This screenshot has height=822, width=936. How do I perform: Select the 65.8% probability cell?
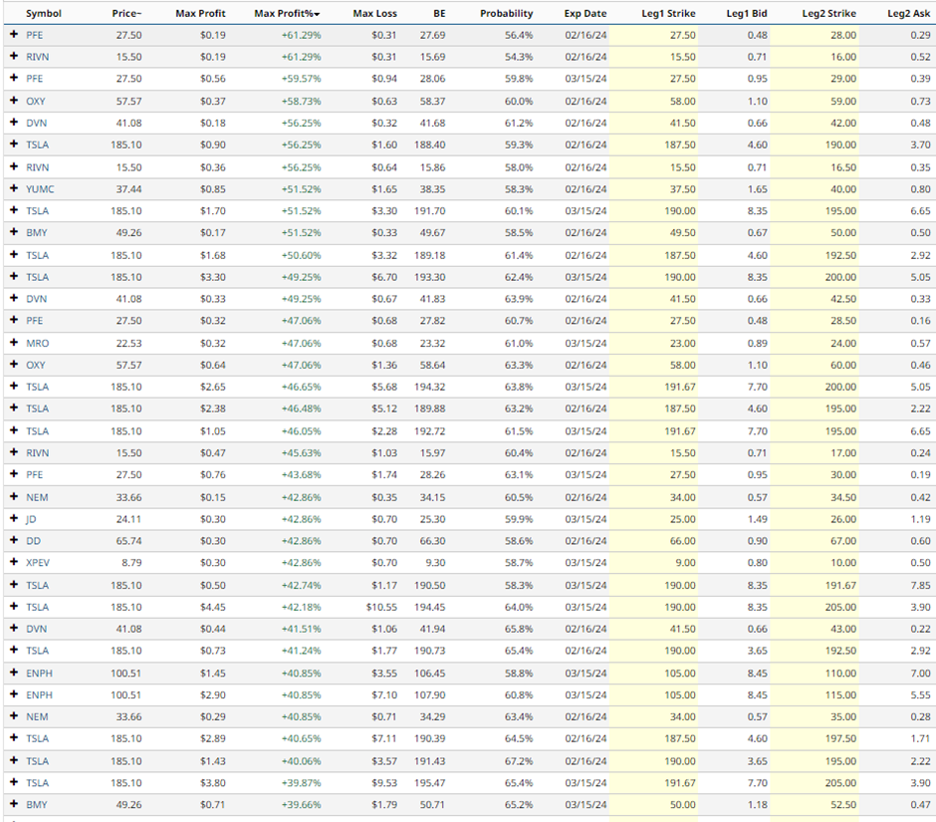pos(519,629)
